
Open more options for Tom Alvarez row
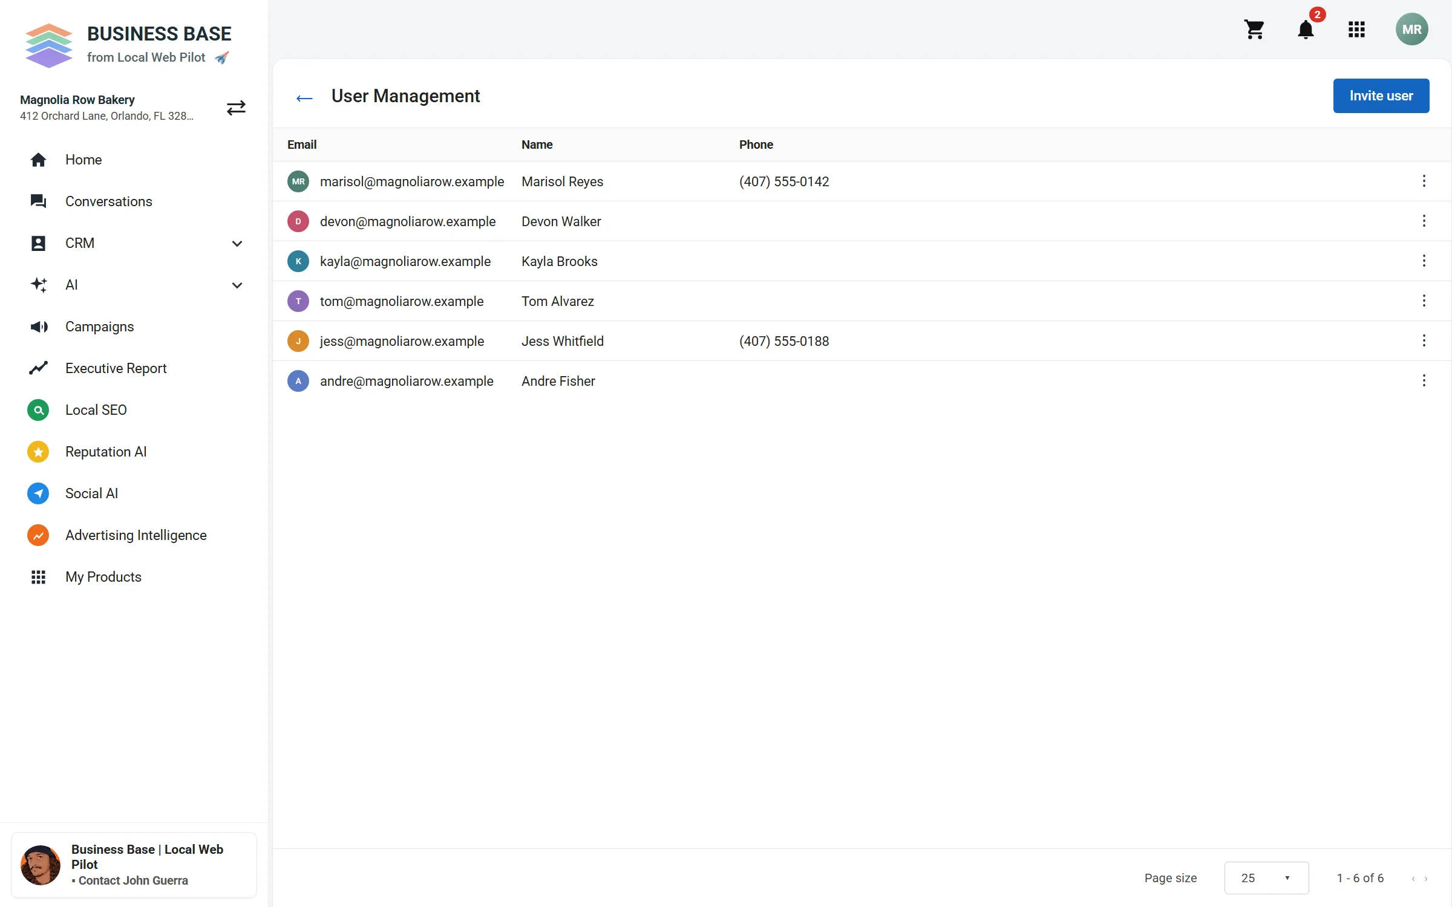(x=1424, y=301)
